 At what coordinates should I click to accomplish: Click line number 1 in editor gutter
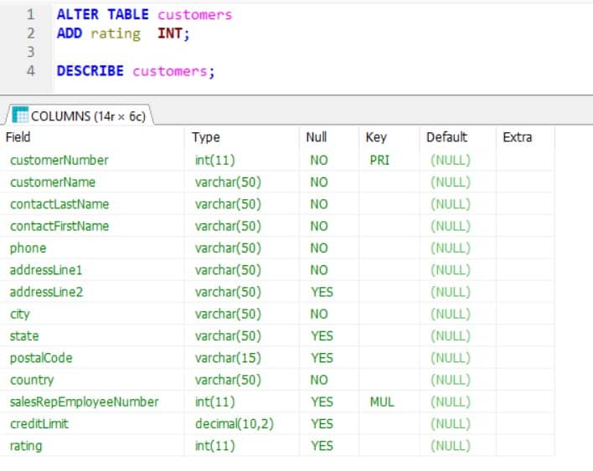pyautogui.click(x=31, y=14)
